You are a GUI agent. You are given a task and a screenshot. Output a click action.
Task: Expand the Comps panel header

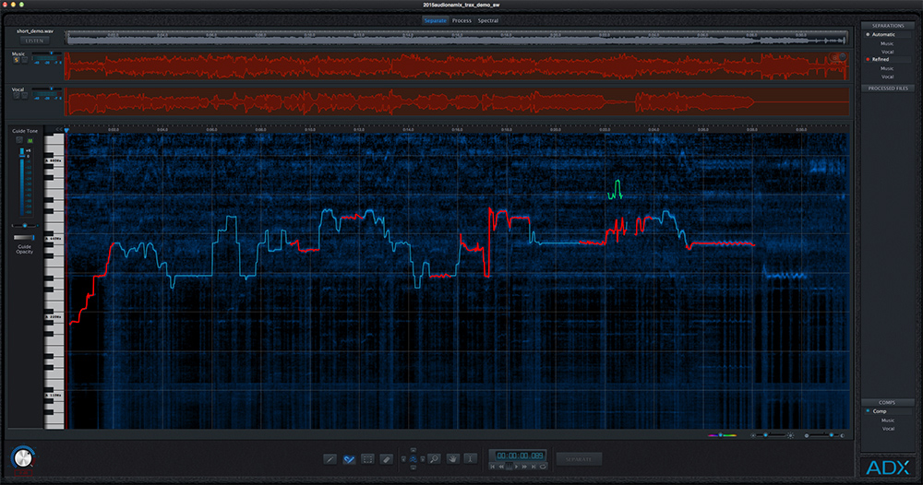click(887, 402)
